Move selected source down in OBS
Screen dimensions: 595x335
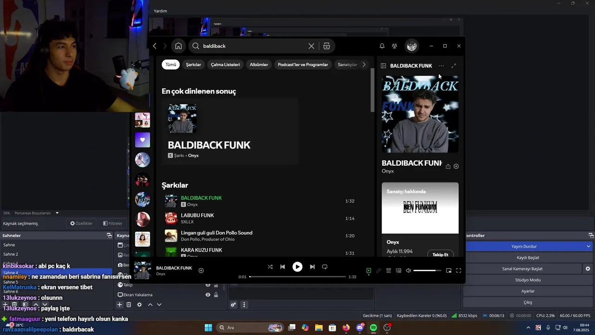pos(159,305)
